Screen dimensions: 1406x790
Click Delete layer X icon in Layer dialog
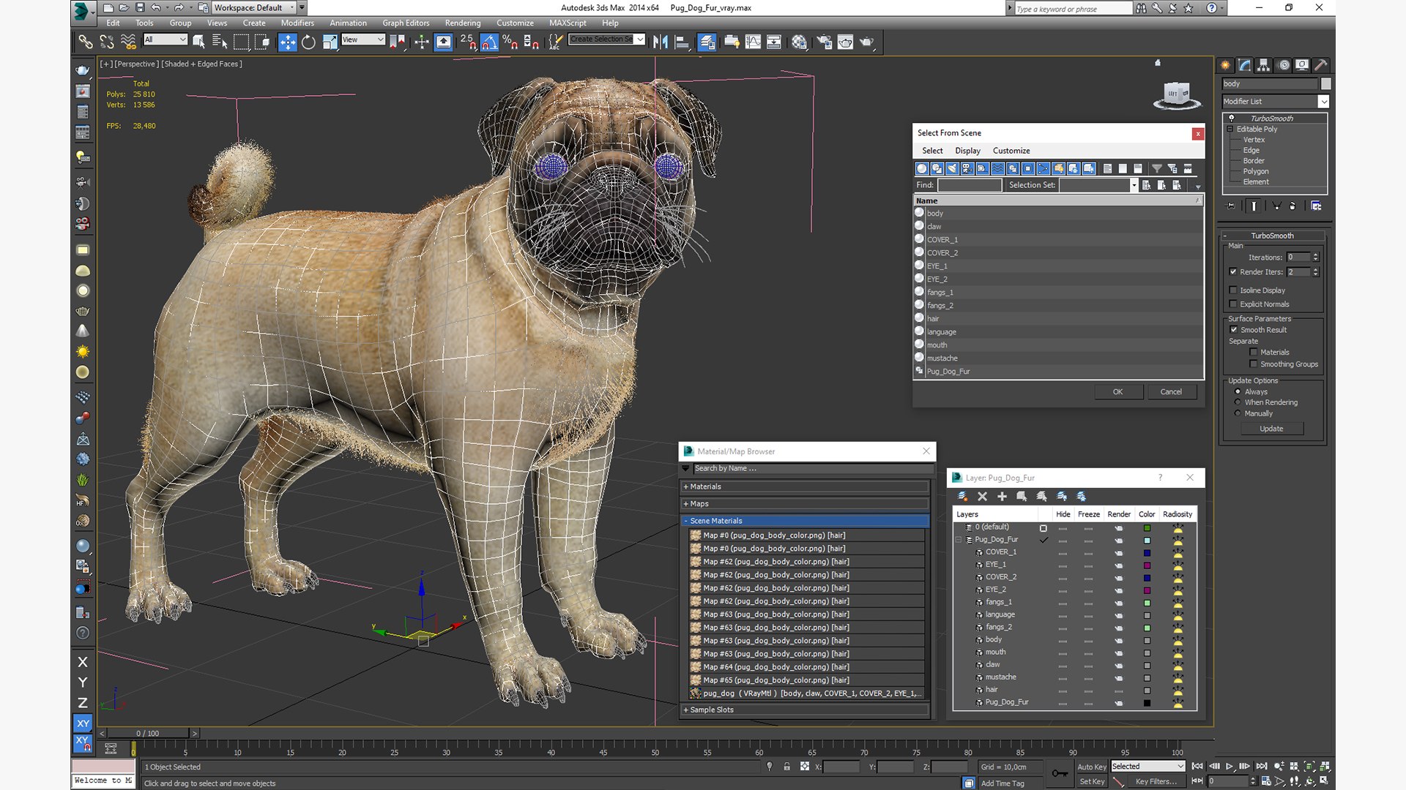pos(983,496)
